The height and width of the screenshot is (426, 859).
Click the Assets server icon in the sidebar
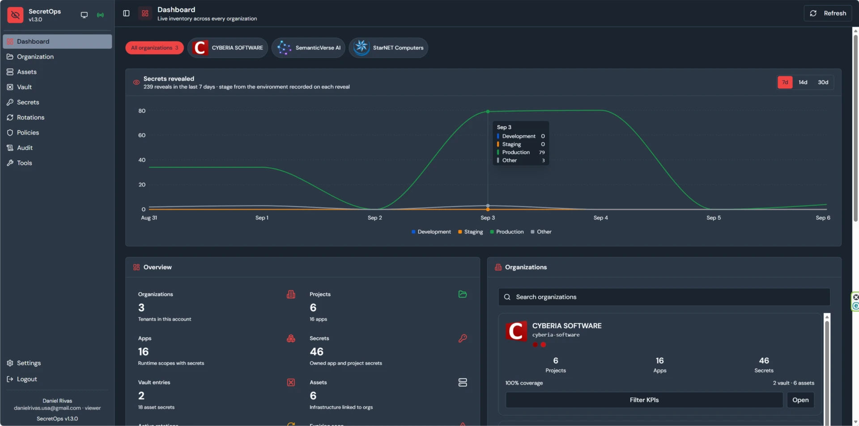tap(10, 72)
